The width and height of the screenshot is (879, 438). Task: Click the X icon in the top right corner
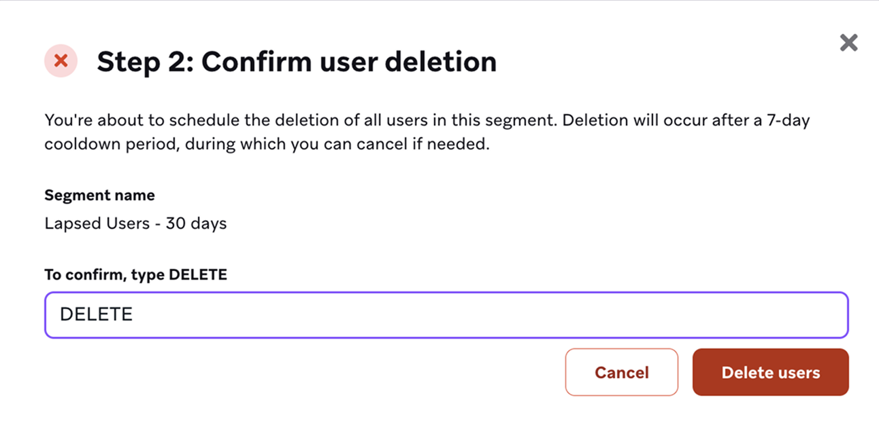click(848, 42)
